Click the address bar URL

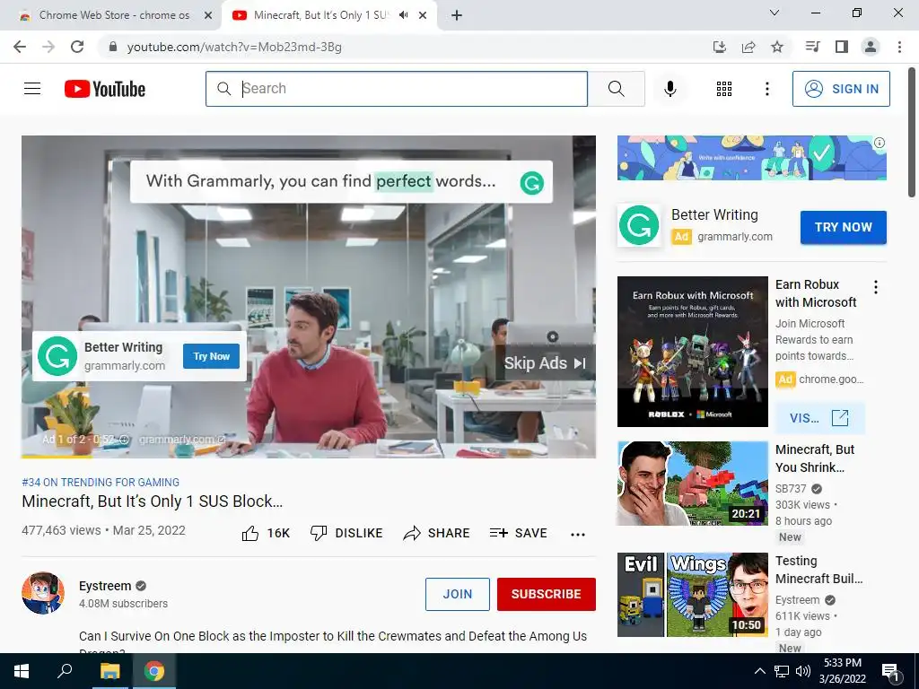pyautogui.click(x=234, y=47)
